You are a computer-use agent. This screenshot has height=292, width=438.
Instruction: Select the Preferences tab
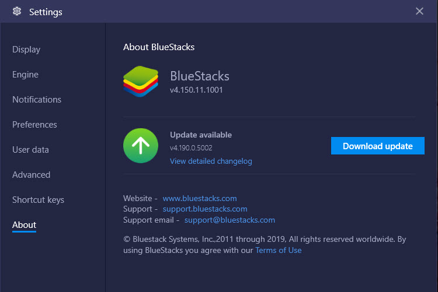34,125
